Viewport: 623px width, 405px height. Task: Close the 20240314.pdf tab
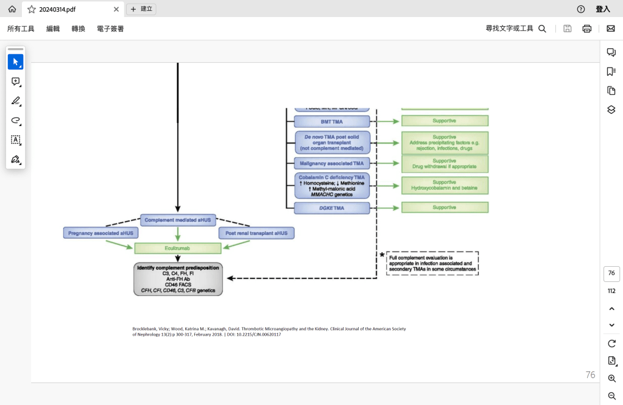pos(117,9)
